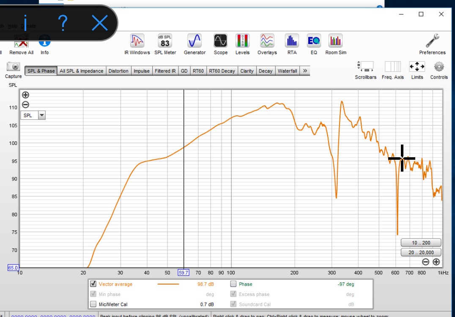Open the Help menu
Viewport: 455px width, 317px height.
click(x=13, y=26)
